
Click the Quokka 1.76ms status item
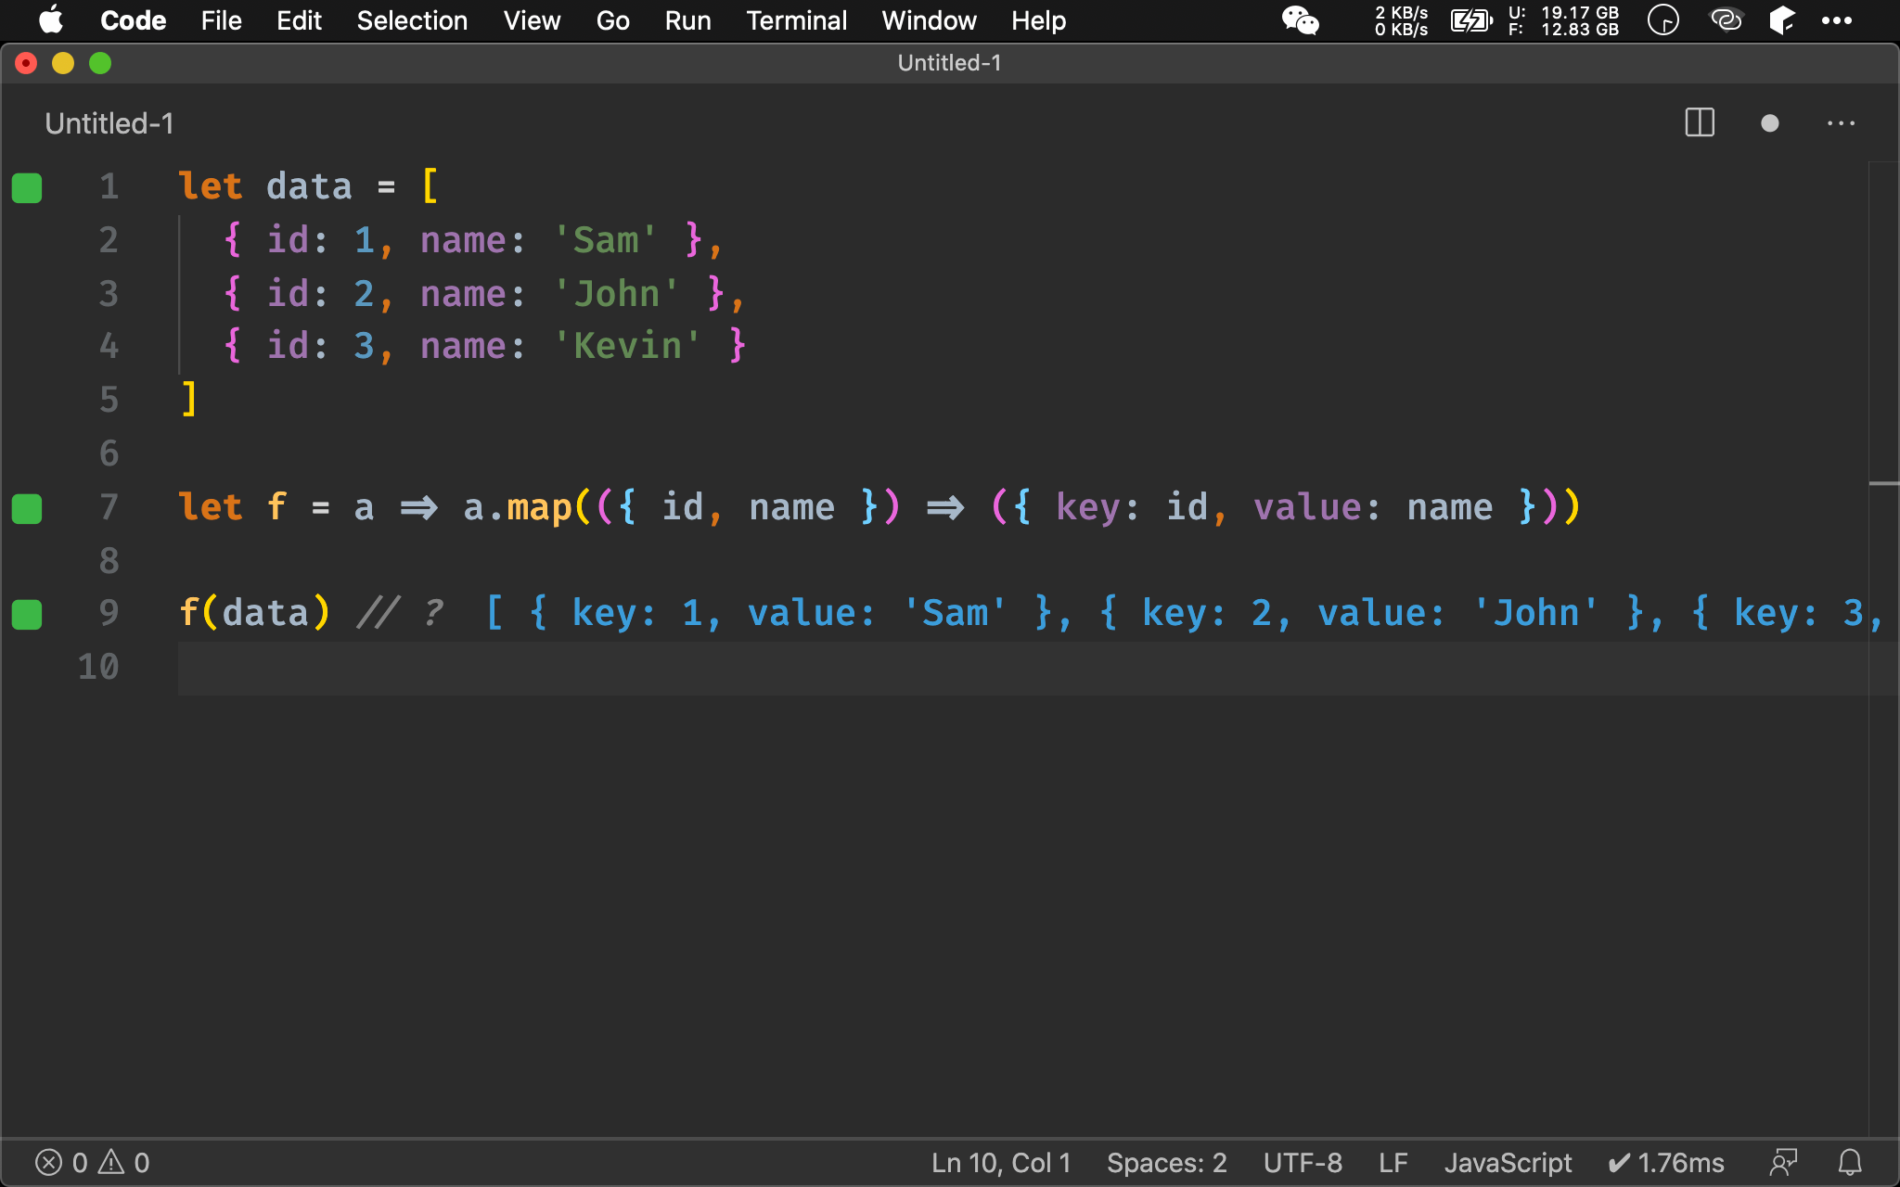pyautogui.click(x=1666, y=1163)
